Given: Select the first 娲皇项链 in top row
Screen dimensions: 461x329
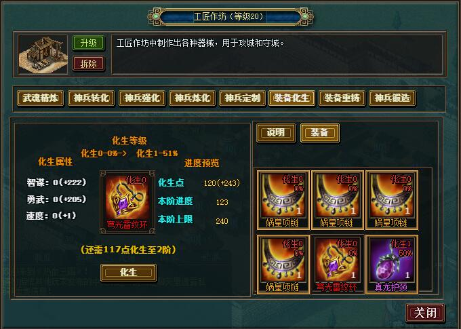Looking at the screenshot, I should (283, 200).
